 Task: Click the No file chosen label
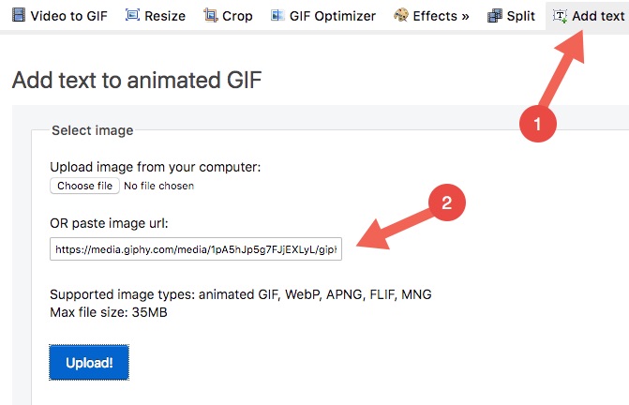point(158,186)
